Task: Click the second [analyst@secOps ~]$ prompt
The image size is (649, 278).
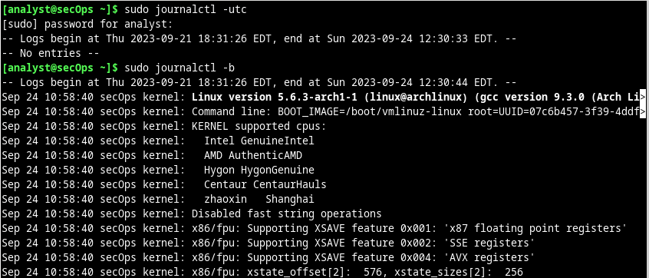Action: point(60,68)
